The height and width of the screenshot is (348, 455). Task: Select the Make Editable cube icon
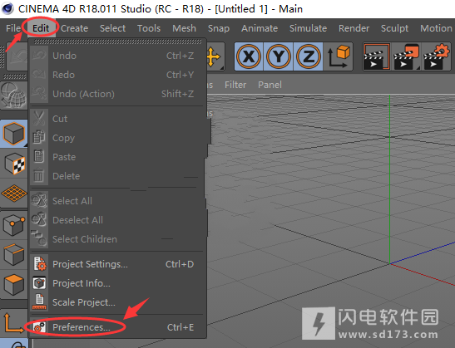[13, 133]
